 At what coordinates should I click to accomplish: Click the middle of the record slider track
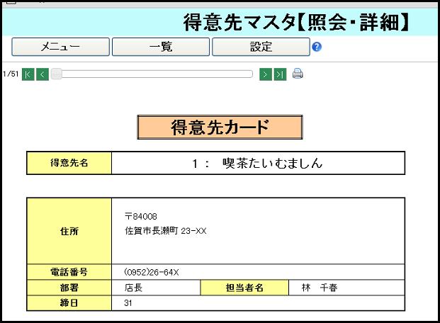(x=152, y=74)
